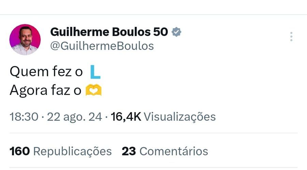The image size is (307, 170).
Task: Click the yellow heart hands emoji
Action: point(93,90)
